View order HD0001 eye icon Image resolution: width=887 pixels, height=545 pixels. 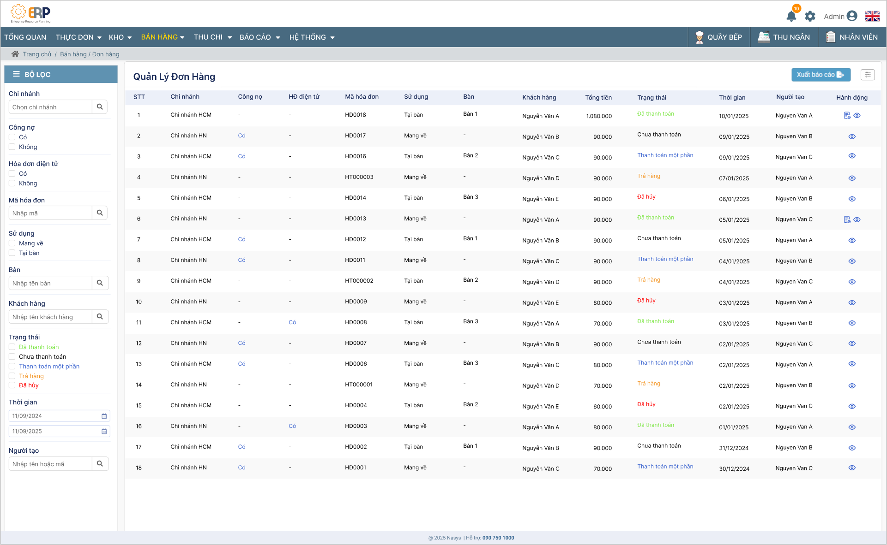(852, 468)
